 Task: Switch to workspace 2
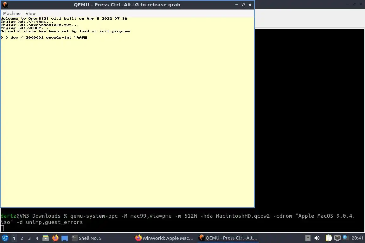tap(22, 238)
